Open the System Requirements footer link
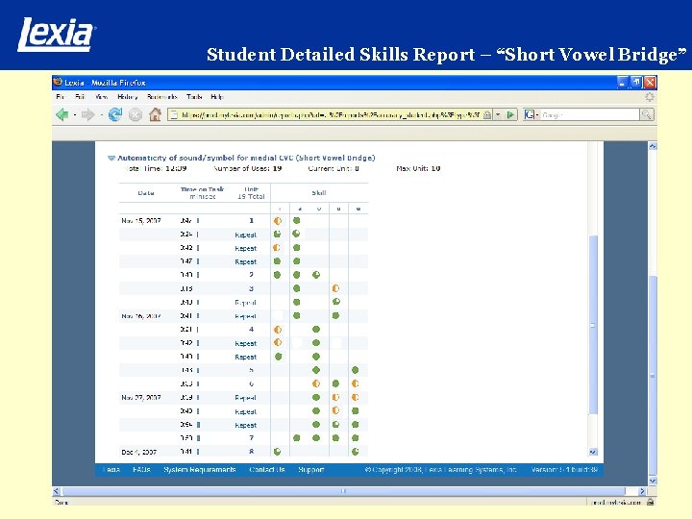Viewport: 692px width, 519px height. (x=200, y=470)
